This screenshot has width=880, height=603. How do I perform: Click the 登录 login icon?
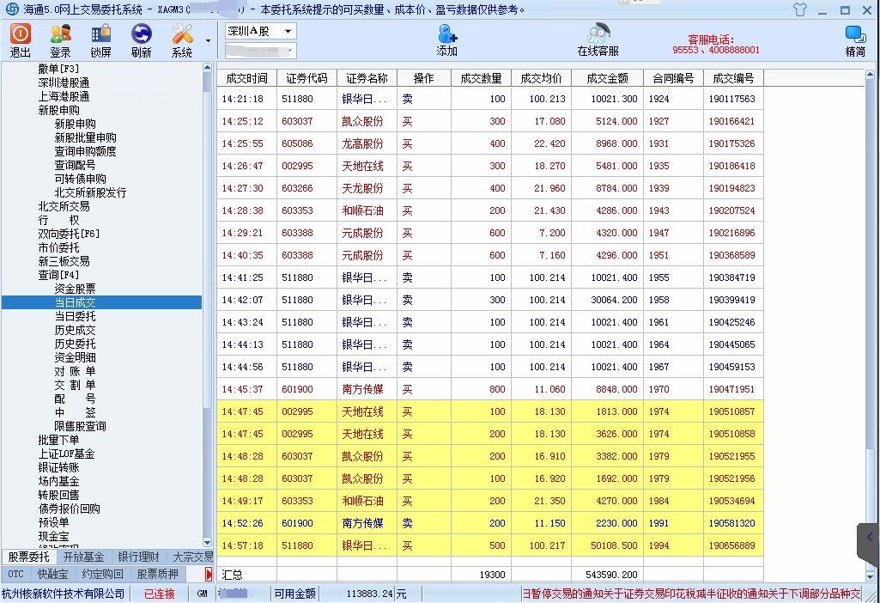(x=60, y=40)
